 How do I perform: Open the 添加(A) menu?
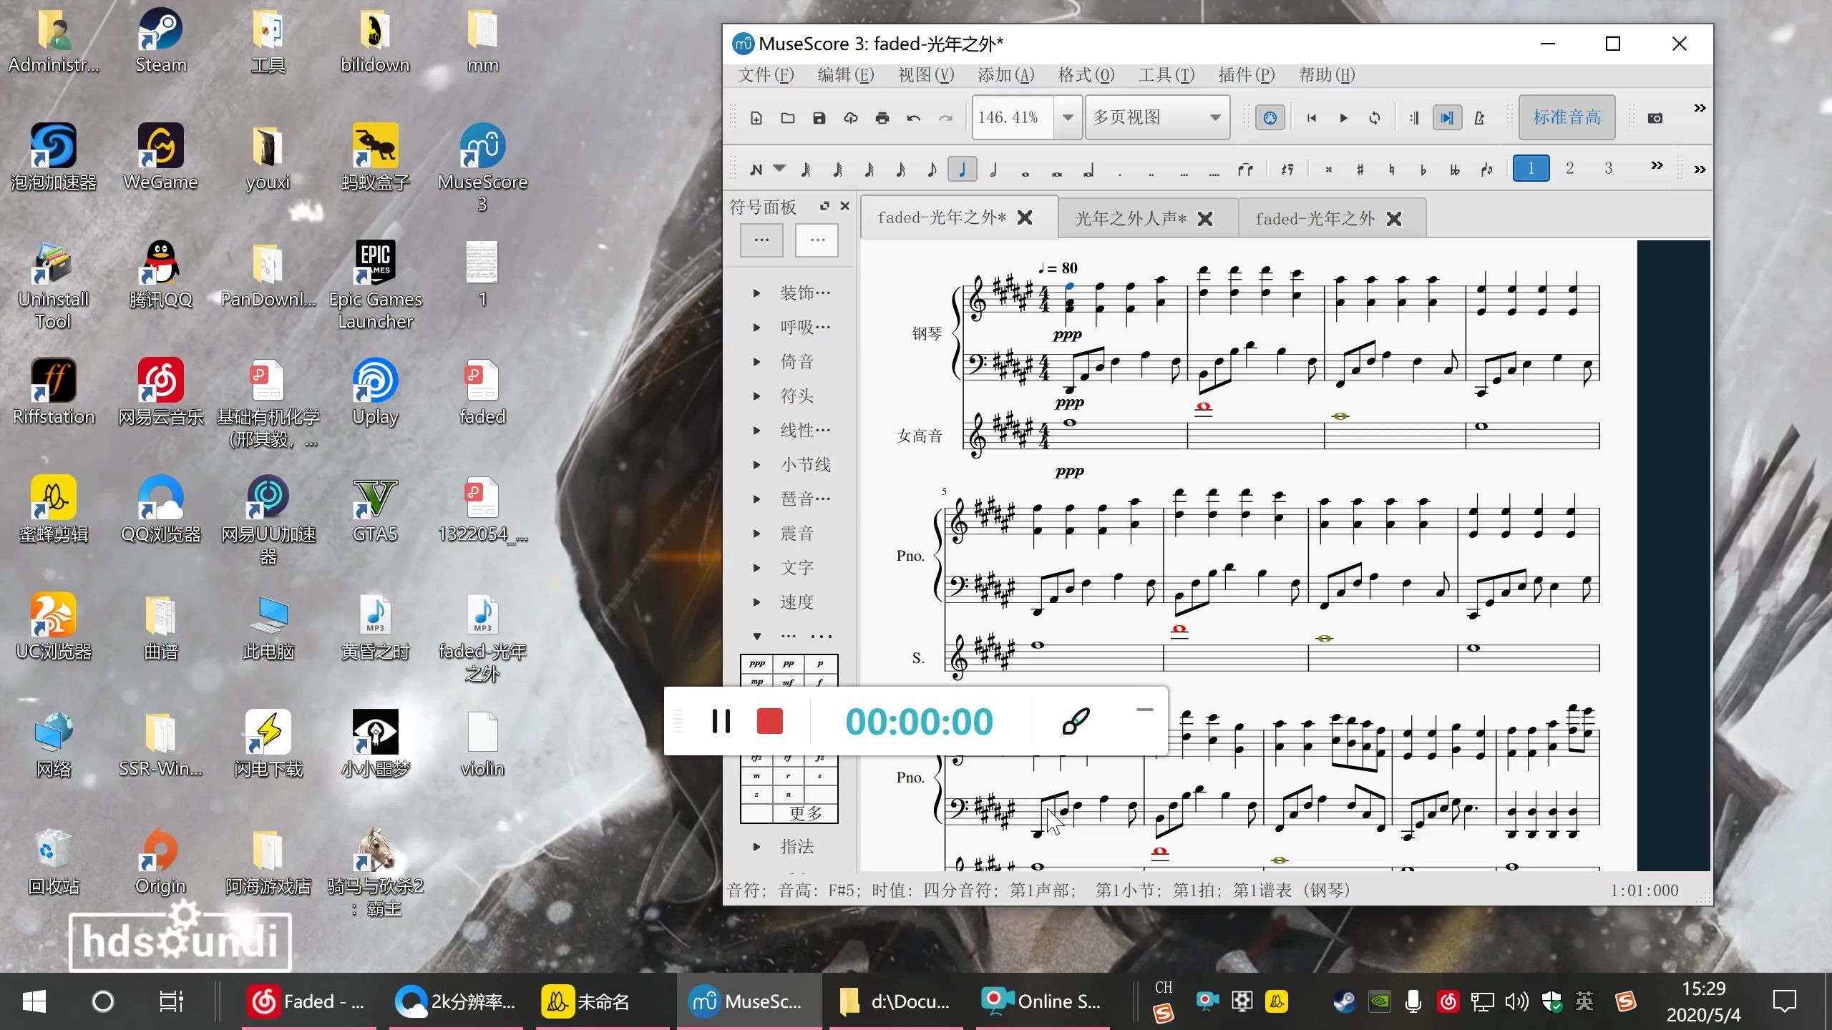pyautogui.click(x=1006, y=75)
